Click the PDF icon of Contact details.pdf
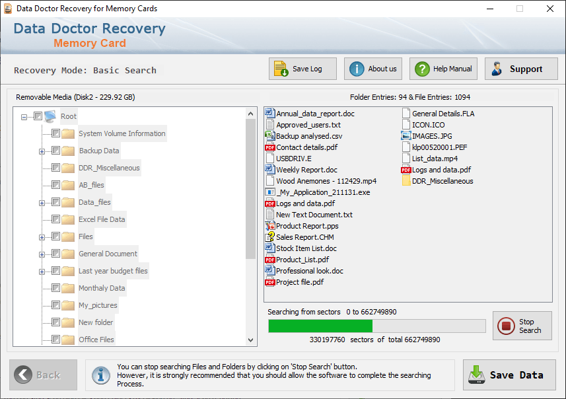Image resolution: width=566 pixels, height=399 pixels. pyautogui.click(x=269, y=147)
